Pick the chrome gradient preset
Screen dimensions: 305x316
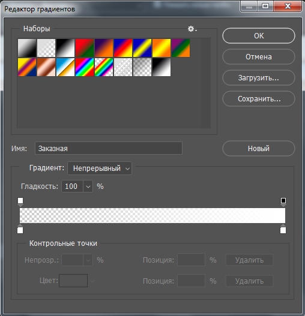pyautogui.click(x=65, y=67)
